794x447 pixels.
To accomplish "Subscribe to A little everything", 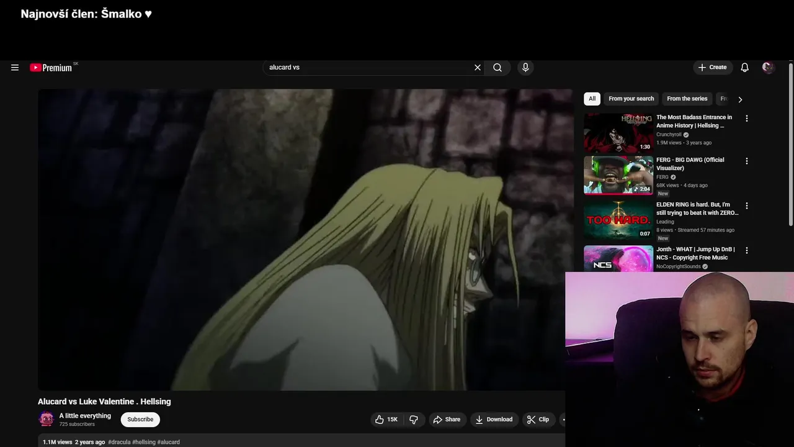I will tap(140, 420).
